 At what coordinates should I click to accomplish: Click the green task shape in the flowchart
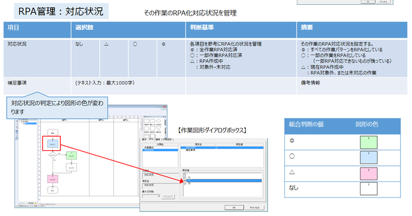coord(72,155)
